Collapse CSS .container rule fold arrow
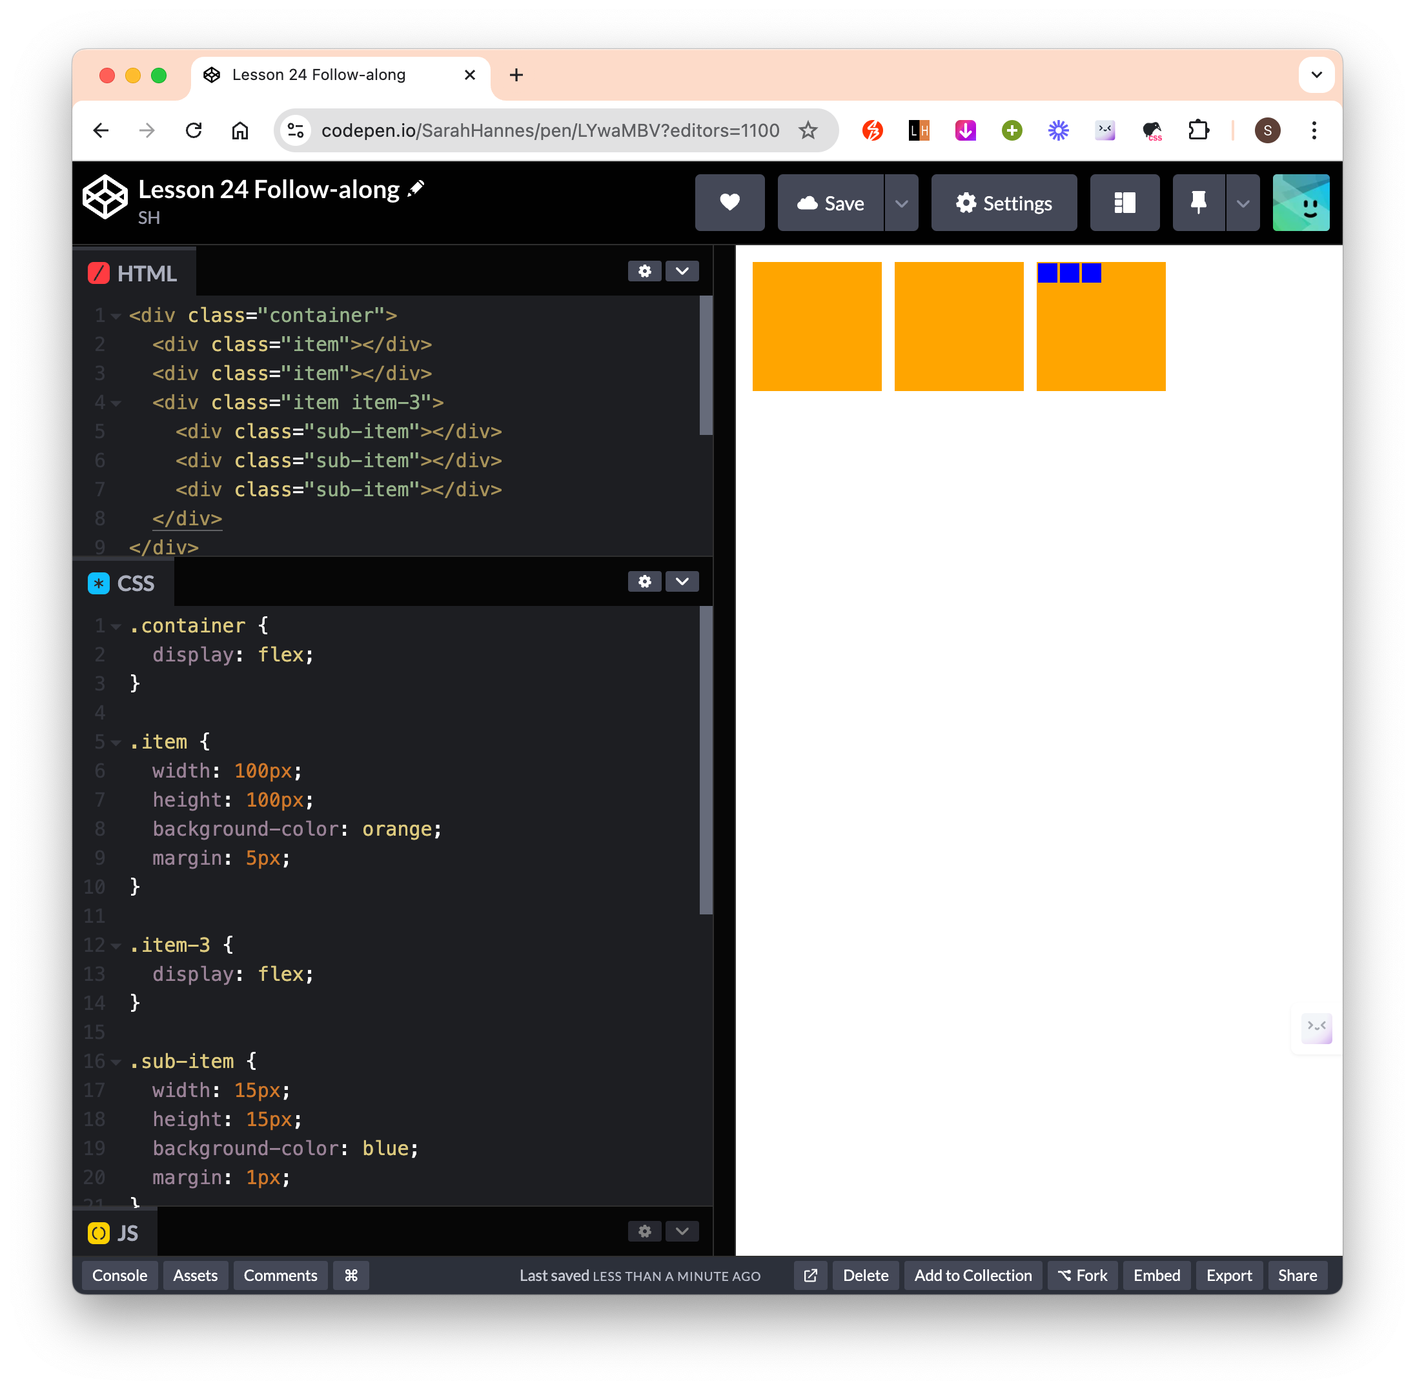 (x=116, y=627)
